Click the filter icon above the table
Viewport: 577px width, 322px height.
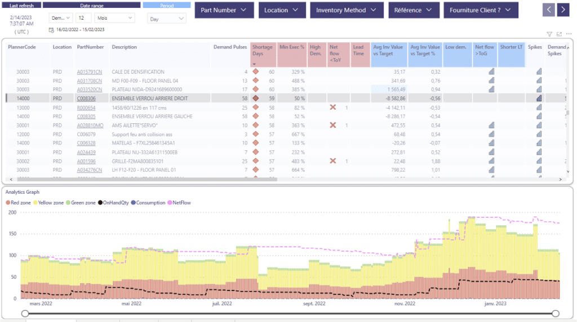pyautogui.click(x=549, y=34)
